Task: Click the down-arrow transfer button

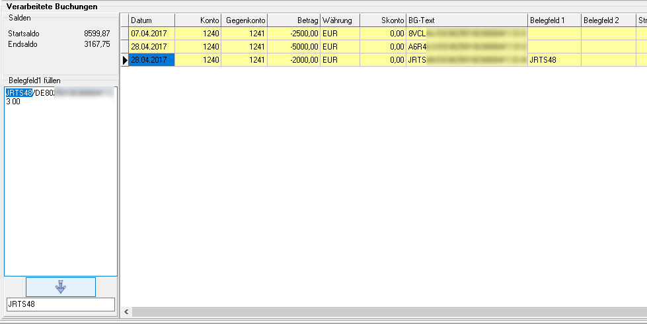Action: (61, 286)
